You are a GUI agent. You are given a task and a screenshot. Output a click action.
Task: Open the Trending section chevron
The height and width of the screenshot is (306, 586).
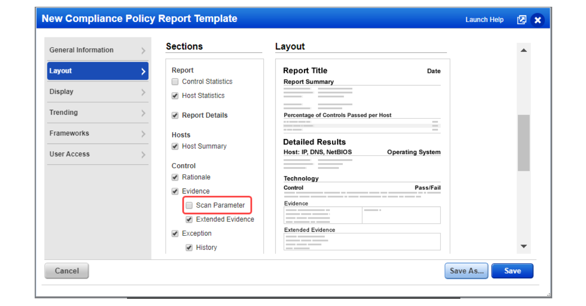pos(97,112)
